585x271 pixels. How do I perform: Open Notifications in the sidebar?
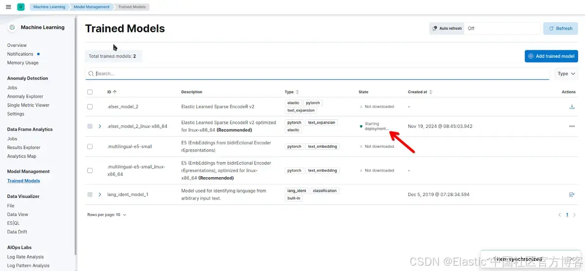coord(20,54)
